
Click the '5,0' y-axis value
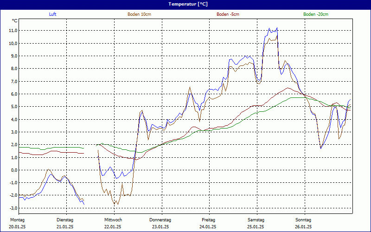point(14,107)
